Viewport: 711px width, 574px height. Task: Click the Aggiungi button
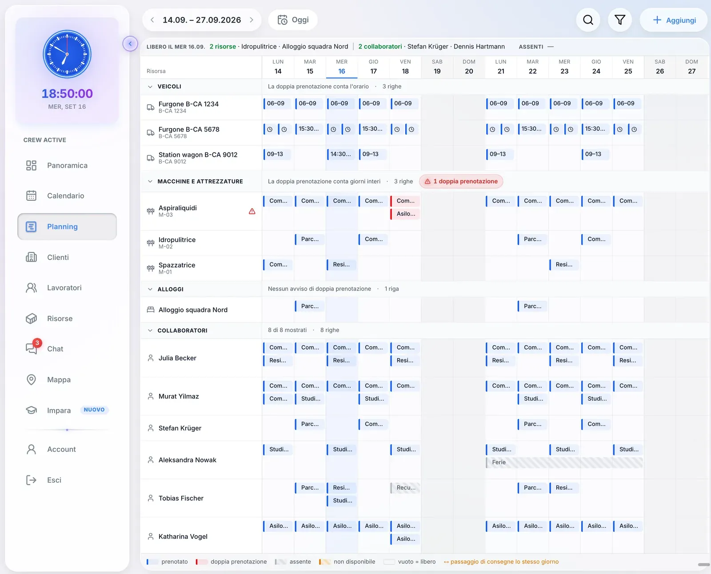pyautogui.click(x=674, y=20)
